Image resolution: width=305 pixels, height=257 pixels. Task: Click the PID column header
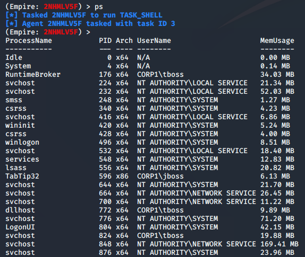click(x=105, y=41)
